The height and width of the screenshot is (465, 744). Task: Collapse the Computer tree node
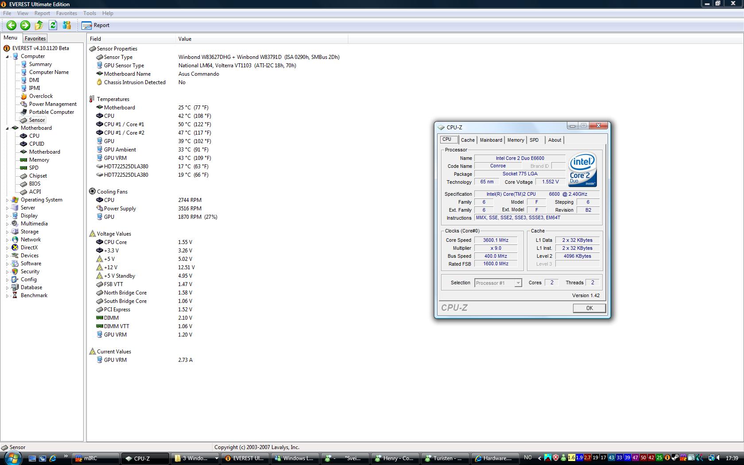click(x=7, y=57)
